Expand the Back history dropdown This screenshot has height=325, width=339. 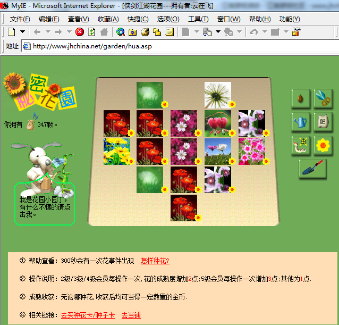click(x=48, y=32)
